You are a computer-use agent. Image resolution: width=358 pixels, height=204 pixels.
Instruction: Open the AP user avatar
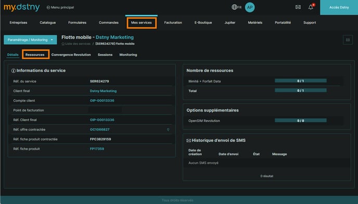tap(250, 7)
